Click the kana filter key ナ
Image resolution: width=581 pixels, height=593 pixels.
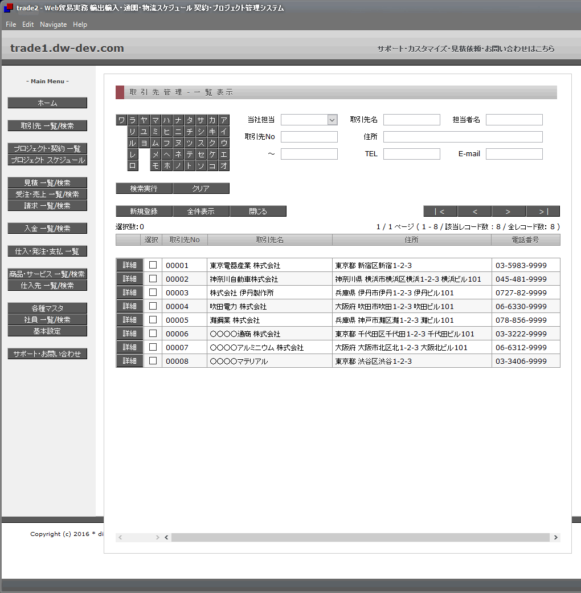(178, 120)
